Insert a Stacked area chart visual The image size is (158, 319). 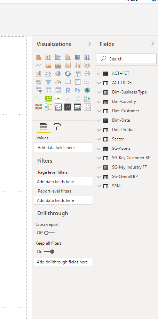coord(58,65)
